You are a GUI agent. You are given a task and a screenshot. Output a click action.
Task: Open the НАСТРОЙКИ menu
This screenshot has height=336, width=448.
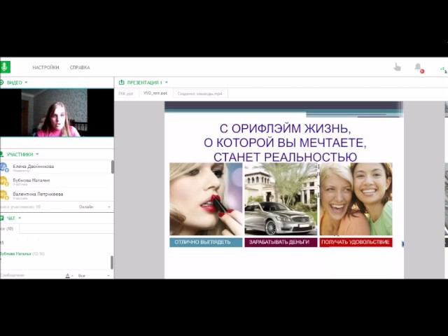pyautogui.click(x=45, y=67)
